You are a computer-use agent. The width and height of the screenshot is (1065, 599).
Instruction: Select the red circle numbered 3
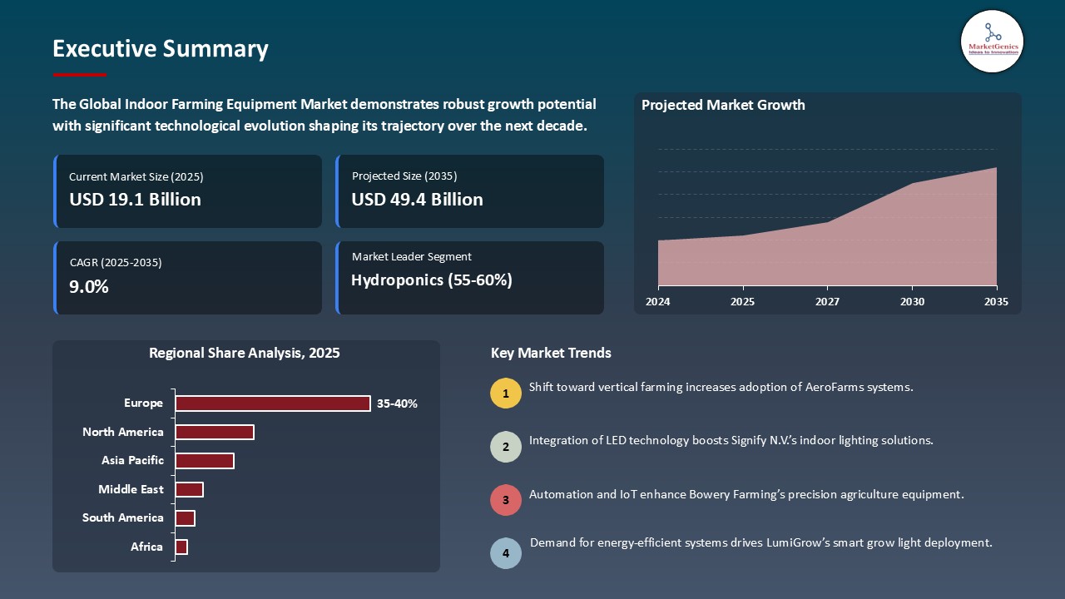[506, 500]
